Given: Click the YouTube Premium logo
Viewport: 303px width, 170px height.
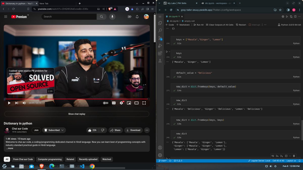Looking at the screenshot, I should (19, 17).
